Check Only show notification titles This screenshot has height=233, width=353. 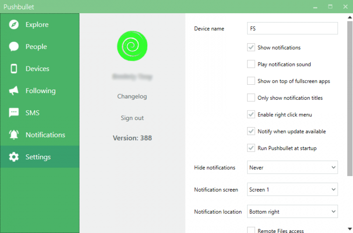251,98
